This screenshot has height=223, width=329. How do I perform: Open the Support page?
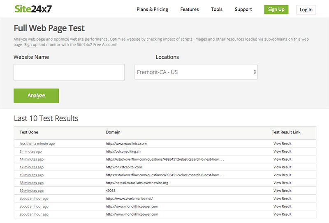[243, 9]
